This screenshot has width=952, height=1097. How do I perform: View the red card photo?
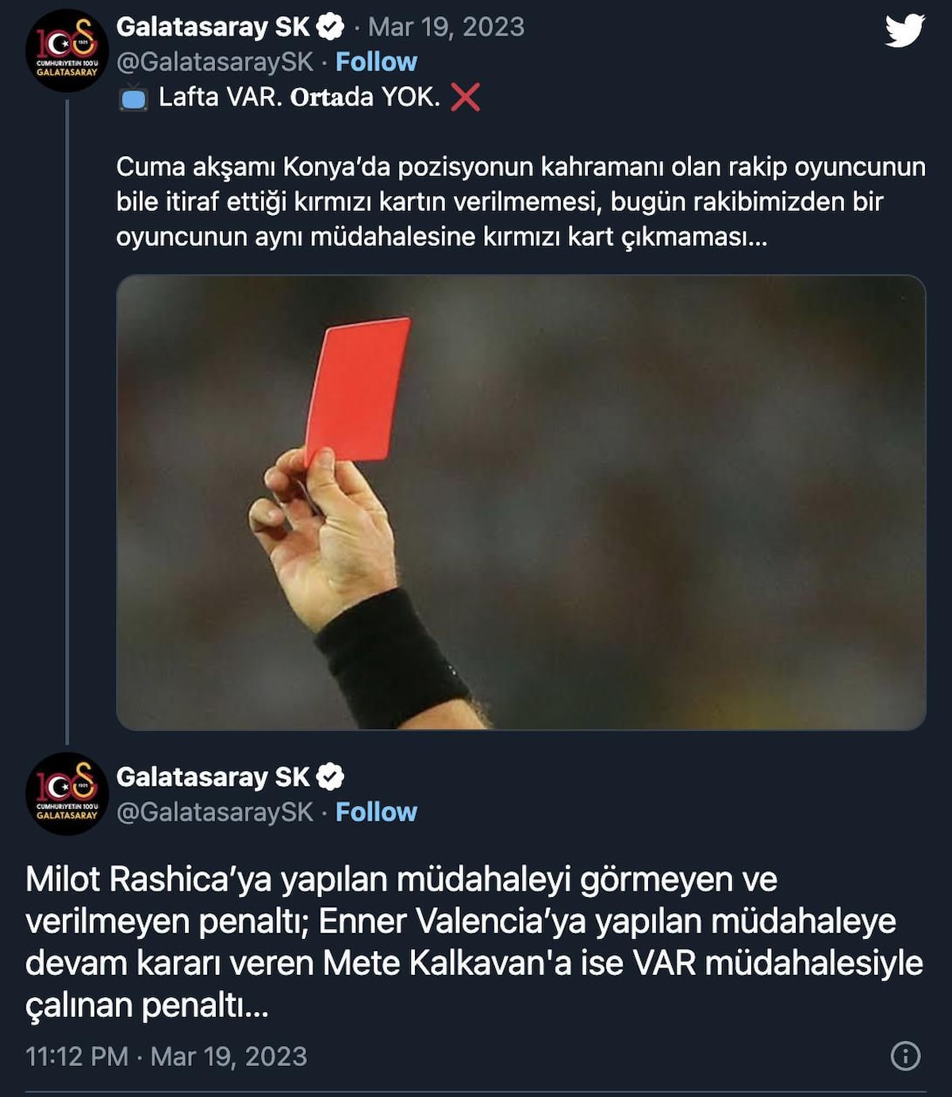(521, 502)
